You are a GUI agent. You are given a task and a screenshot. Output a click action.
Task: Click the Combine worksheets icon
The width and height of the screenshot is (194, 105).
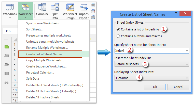pos(42,10)
